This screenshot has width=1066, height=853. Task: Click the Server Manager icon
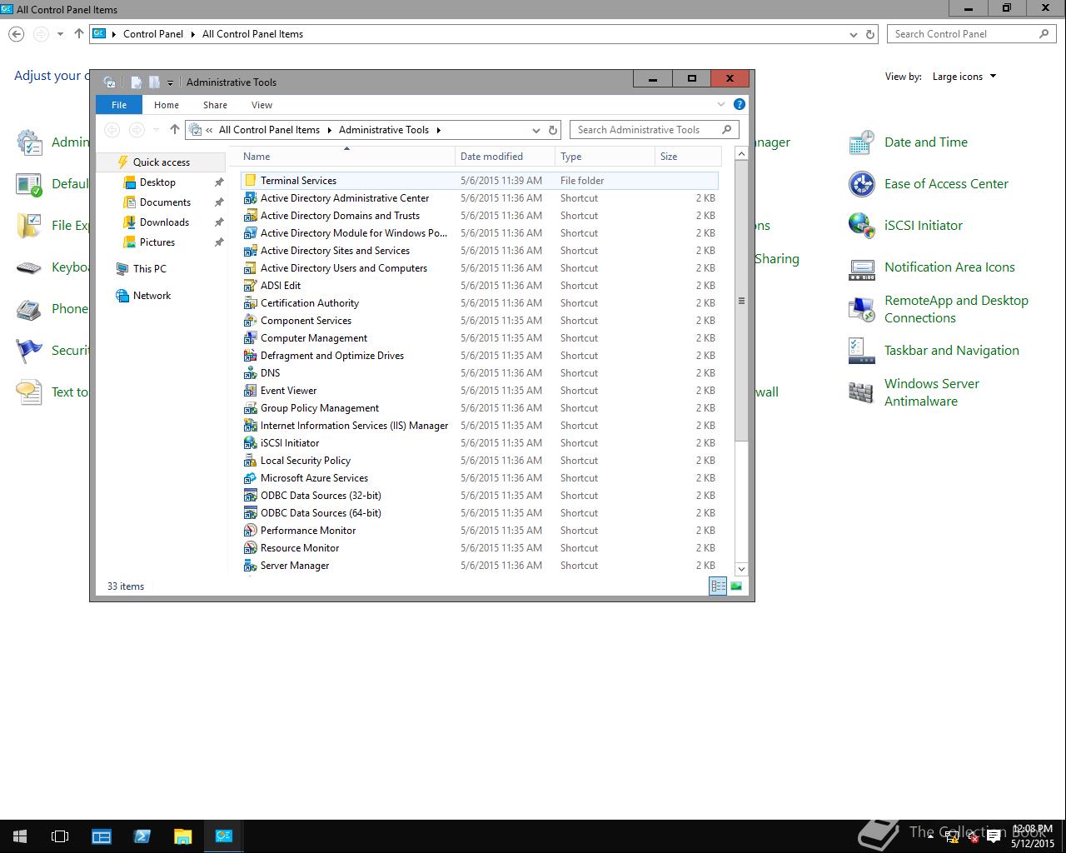(250, 566)
